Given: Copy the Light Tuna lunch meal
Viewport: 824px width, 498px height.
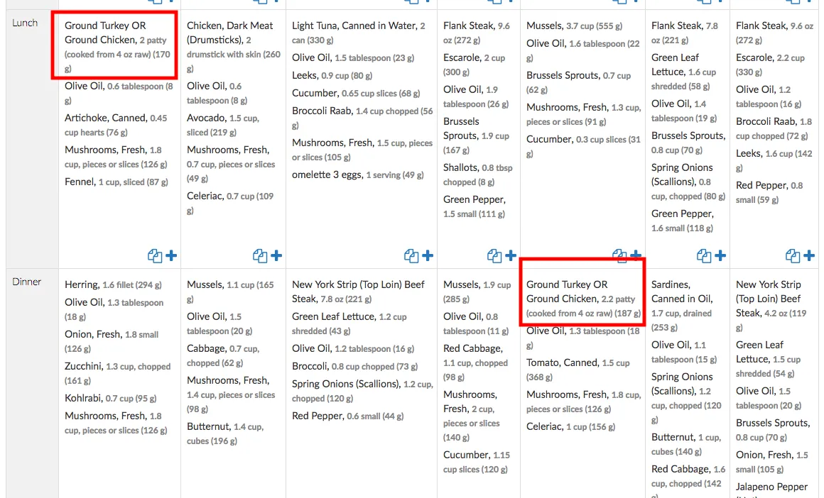Looking at the screenshot, I should point(411,256).
